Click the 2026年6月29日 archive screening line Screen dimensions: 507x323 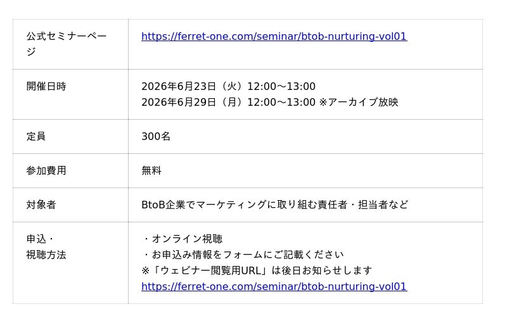pos(270,102)
